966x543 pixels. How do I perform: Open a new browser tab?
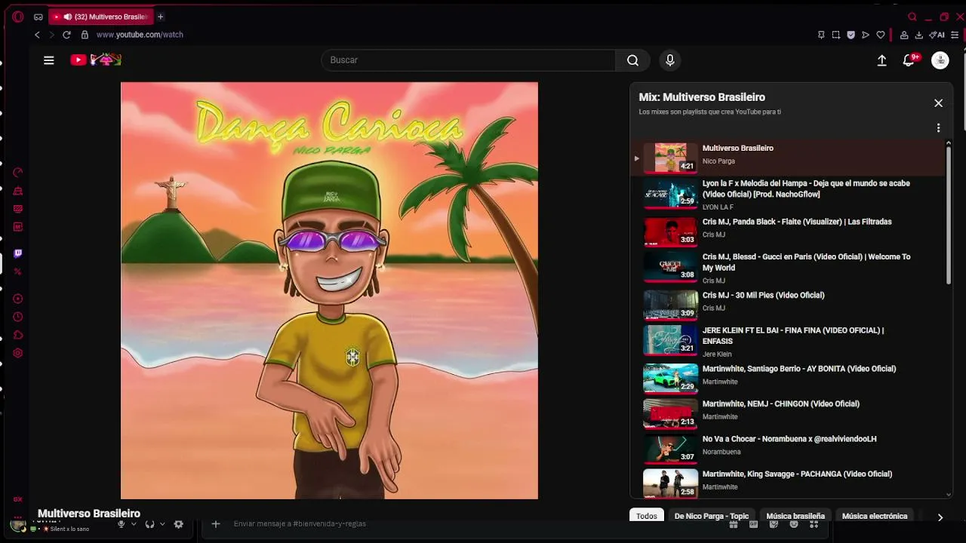pyautogui.click(x=160, y=17)
